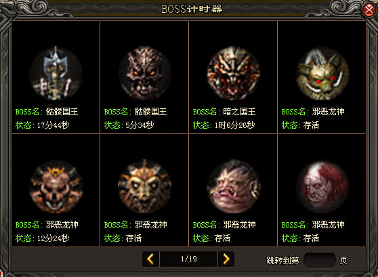Click the 1/19 page indicator

189,259
